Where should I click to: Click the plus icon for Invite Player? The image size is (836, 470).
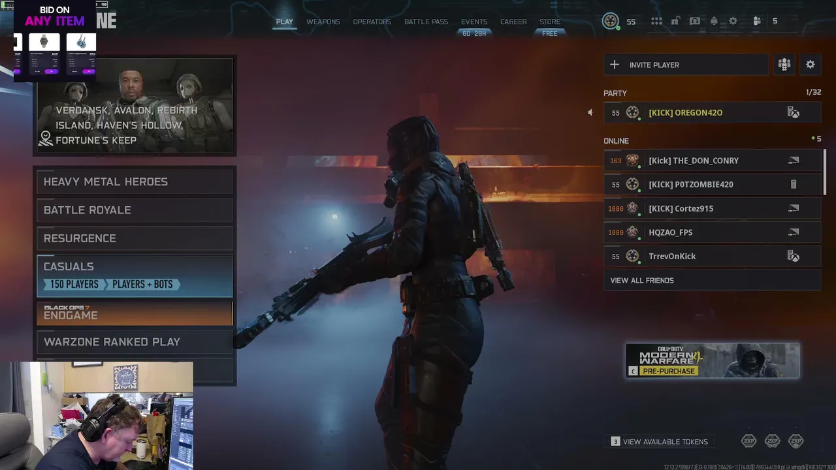click(x=615, y=65)
